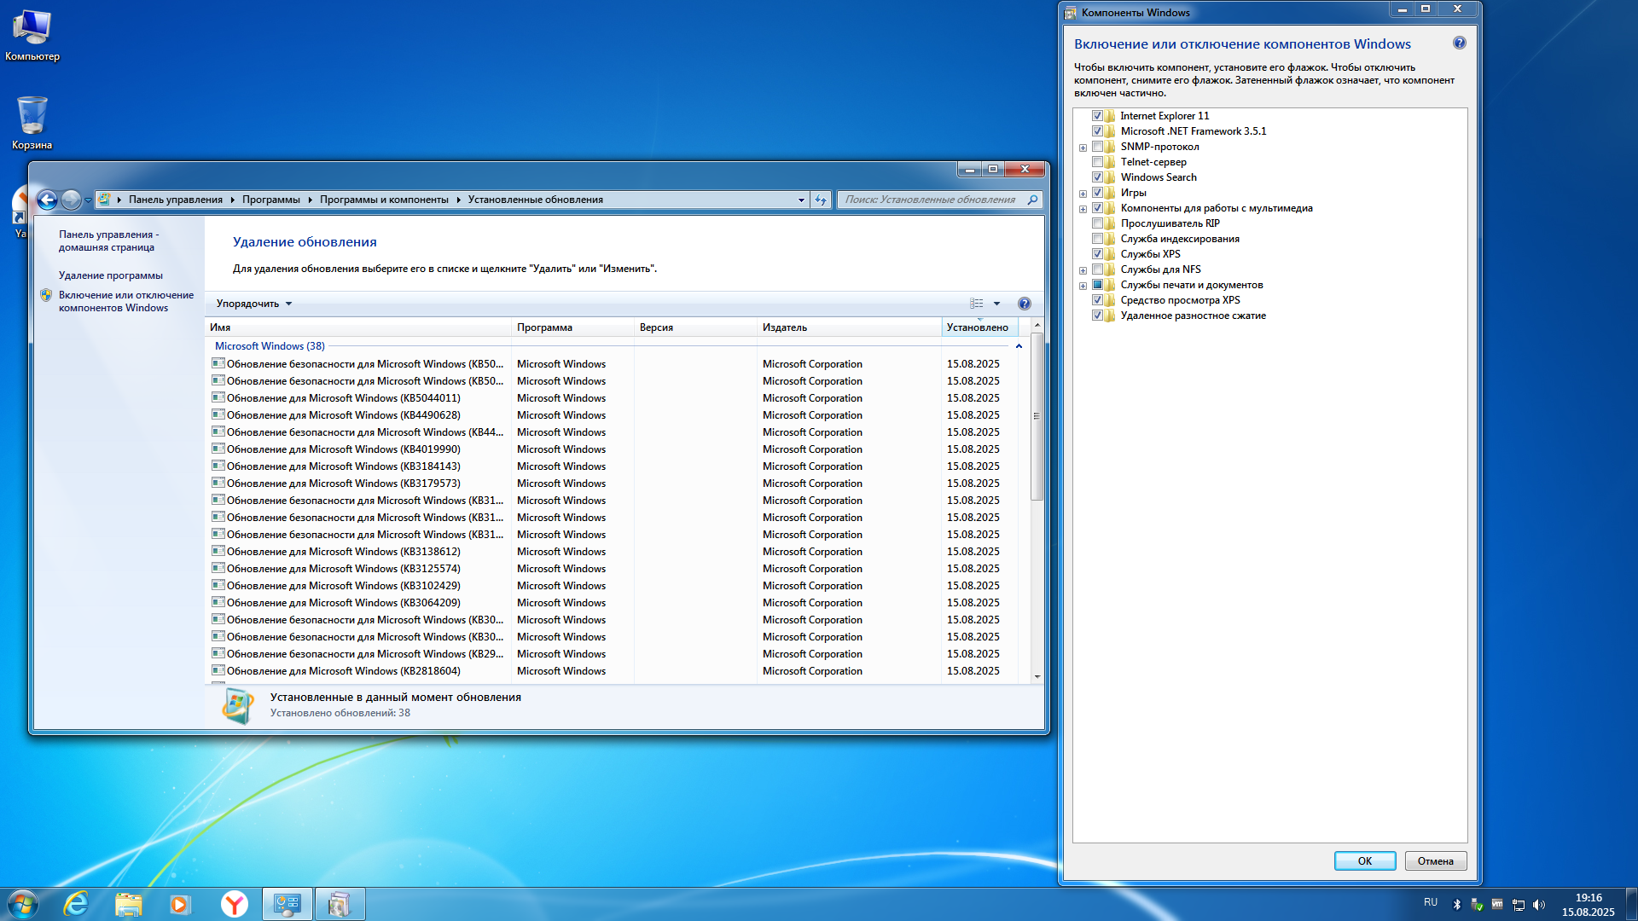
Task: Collapse the Microsoft Windows (38) group
Action: pyautogui.click(x=1019, y=346)
